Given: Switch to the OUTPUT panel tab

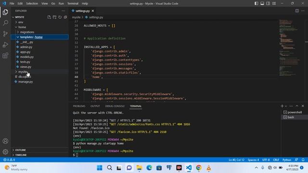Looking at the screenshot, I should tap(95, 106).
